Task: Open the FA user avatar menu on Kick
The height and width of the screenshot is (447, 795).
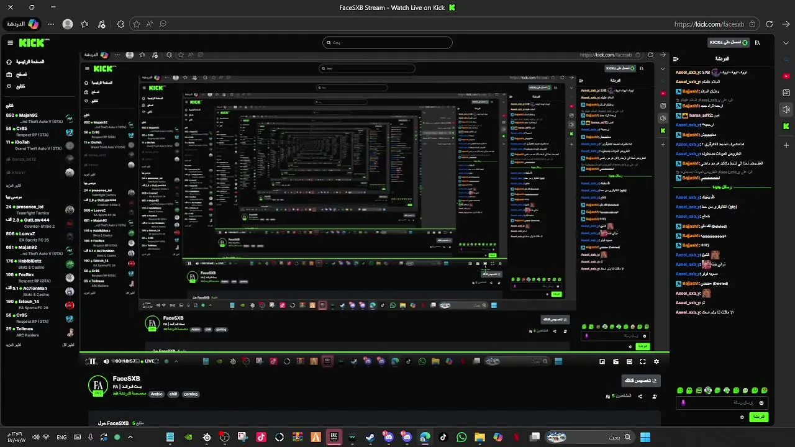Action: pos(757,43)
